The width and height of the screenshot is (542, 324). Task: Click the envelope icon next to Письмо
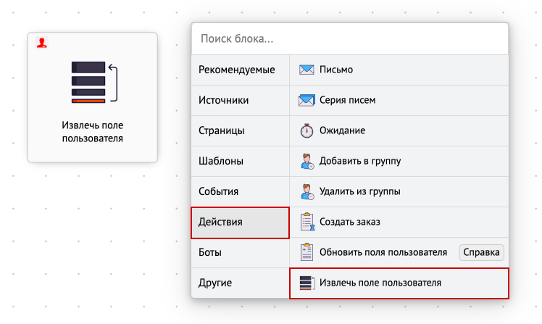point(307,70)
